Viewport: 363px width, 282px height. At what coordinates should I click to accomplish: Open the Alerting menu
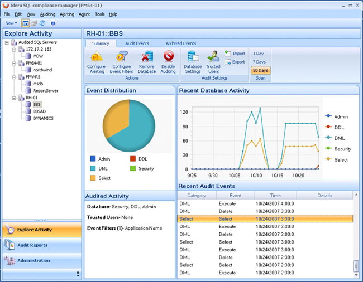tap(67, 14)
